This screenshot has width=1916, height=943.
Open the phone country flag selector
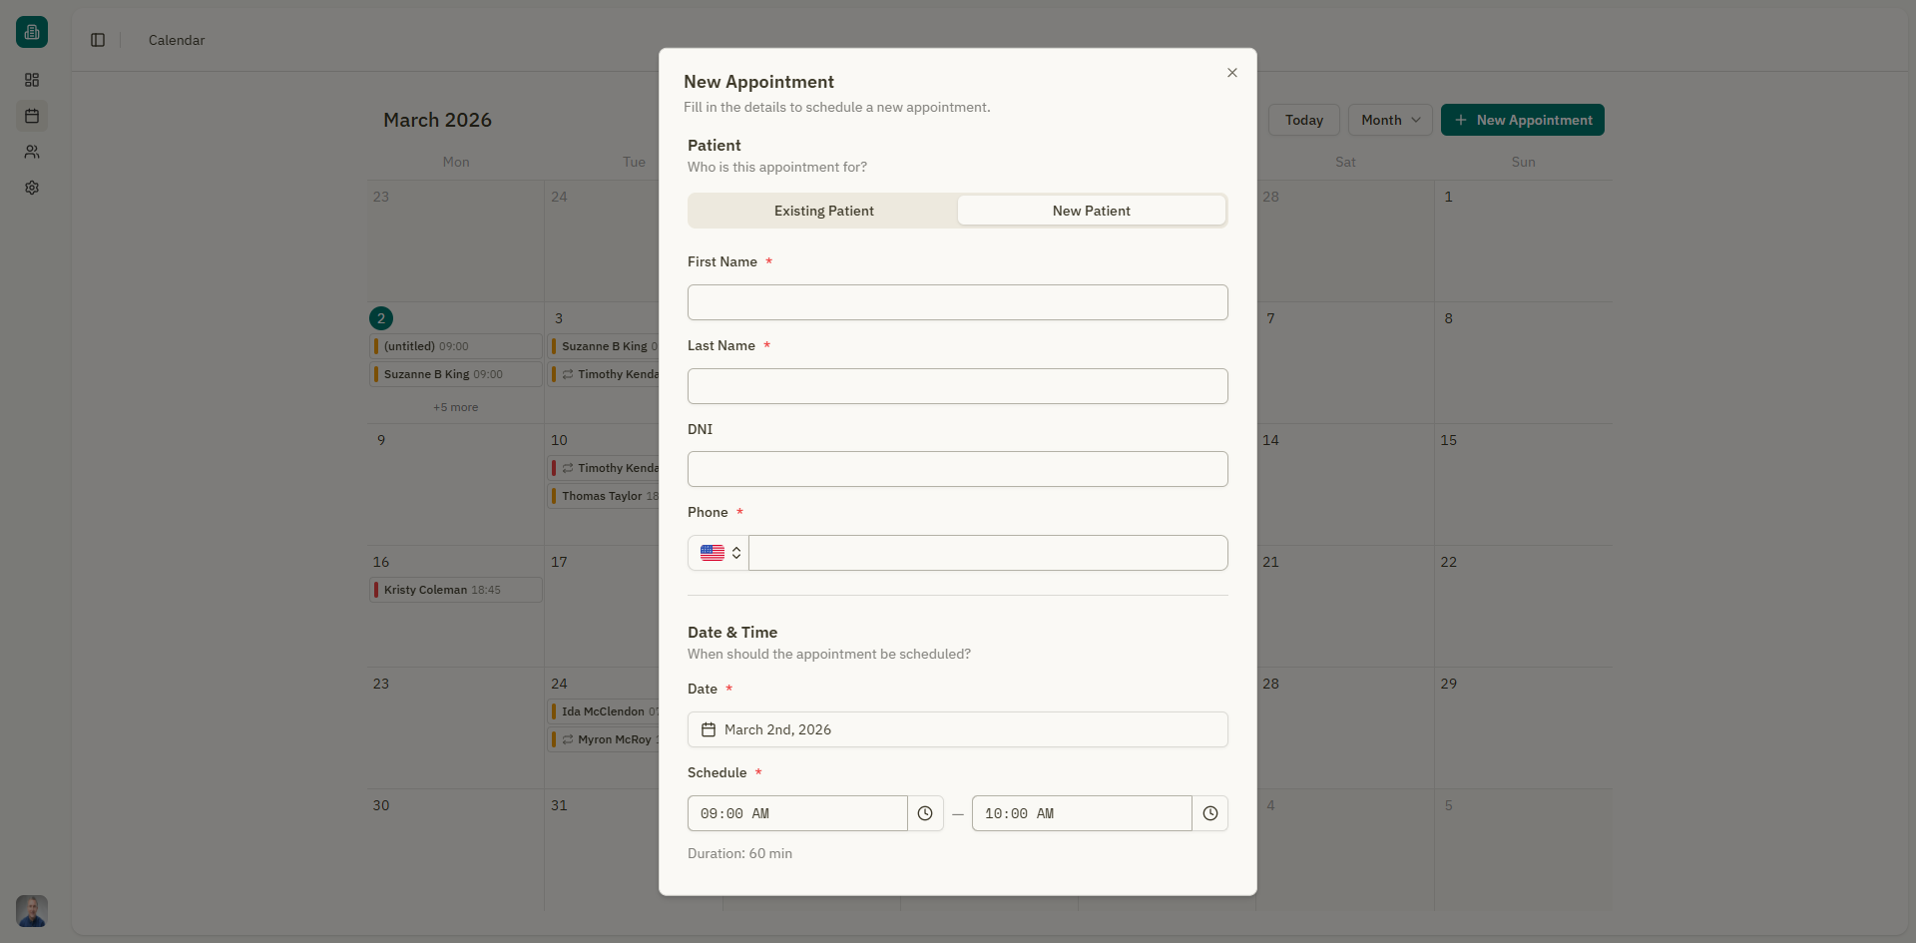718,553
